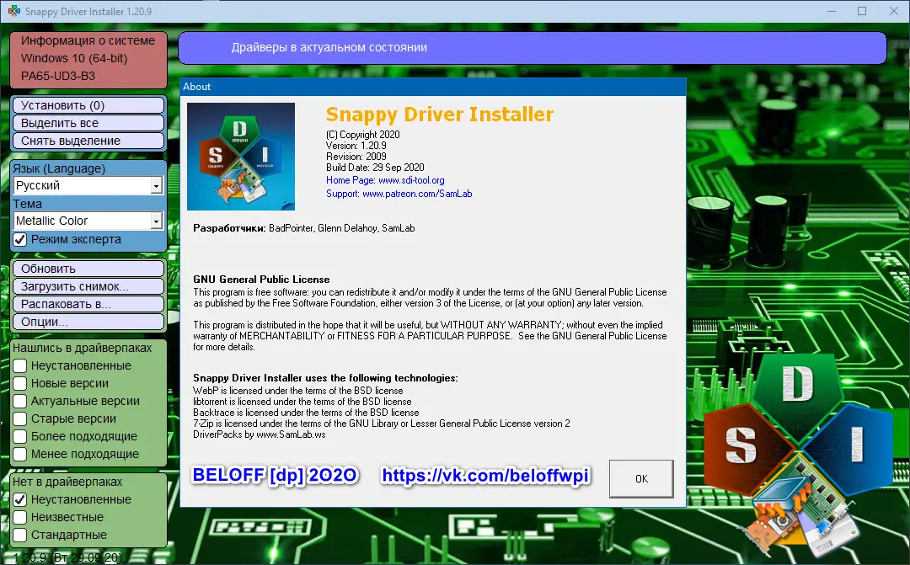Minimize the Snappy Driver Installer window
Image resolution: width=910 pixels, height=565 pixels.
pos(832,11)
